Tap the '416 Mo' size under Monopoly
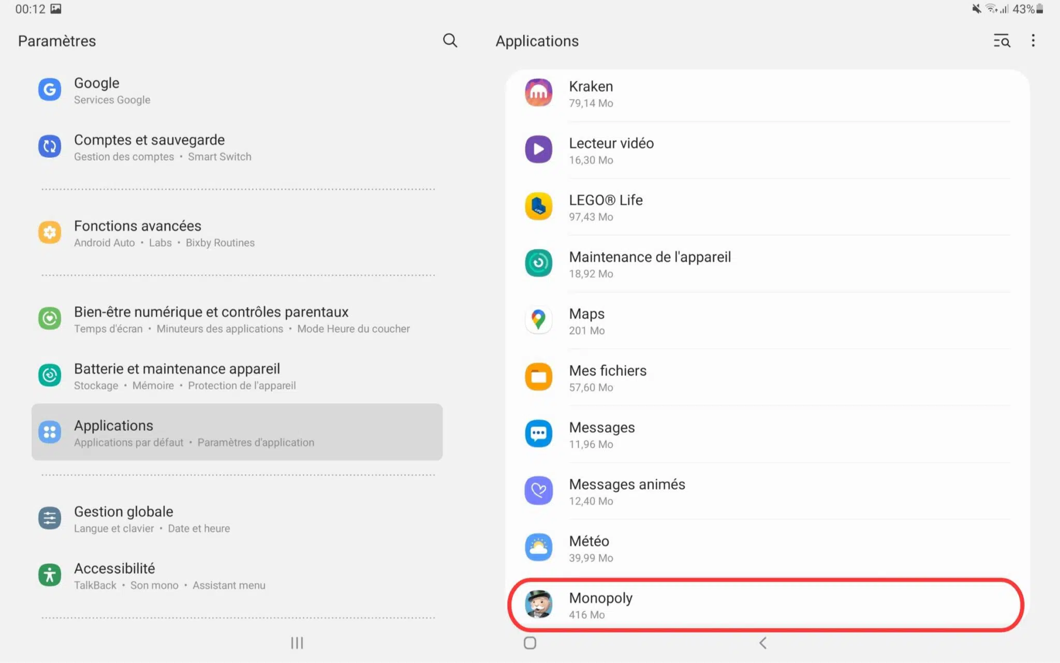This screenshot has width=1060, height=663. (x=586, y=615)
